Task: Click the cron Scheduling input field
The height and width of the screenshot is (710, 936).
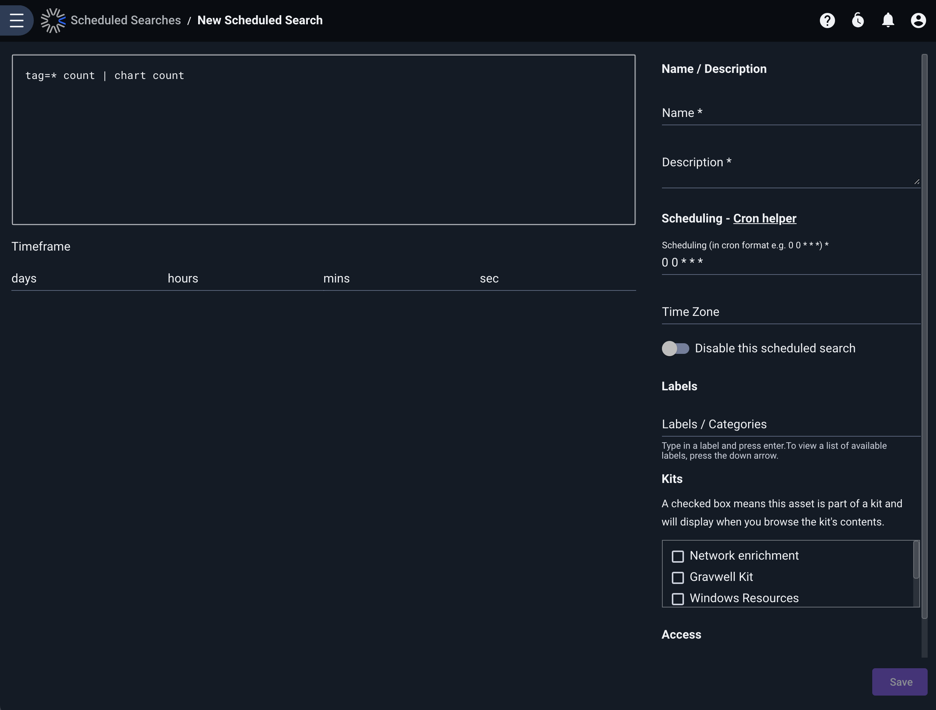Action: 791,262
